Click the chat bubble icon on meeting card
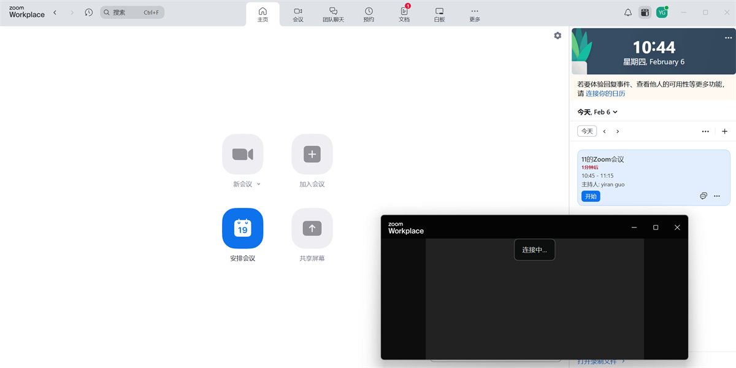Viewport: 736px width, 368px height. (703, 196)
